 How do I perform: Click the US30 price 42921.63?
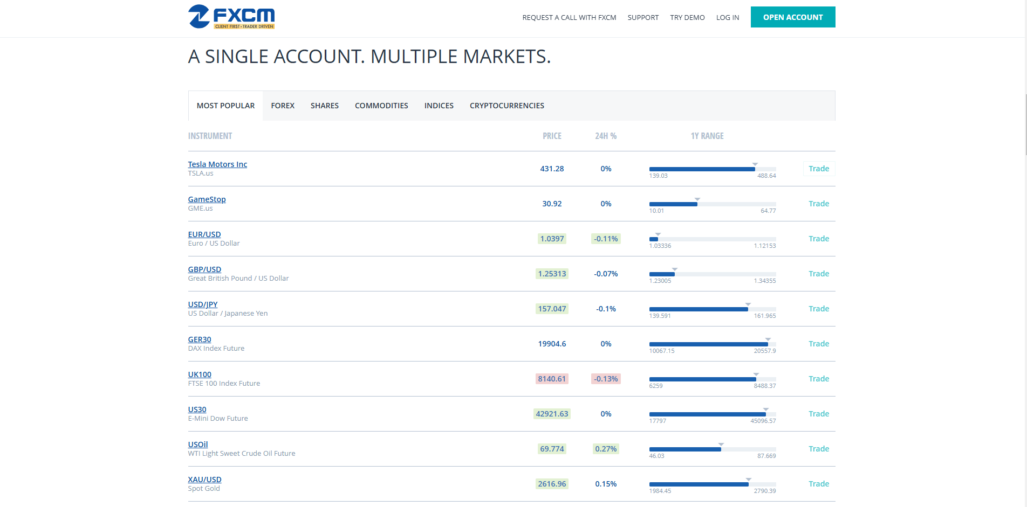coord(552,414)
